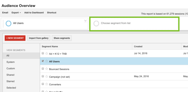Star the Ad > K12 > TKB segment
The height and width of the screenshot is (92, 188).
[x=47, y=53]
